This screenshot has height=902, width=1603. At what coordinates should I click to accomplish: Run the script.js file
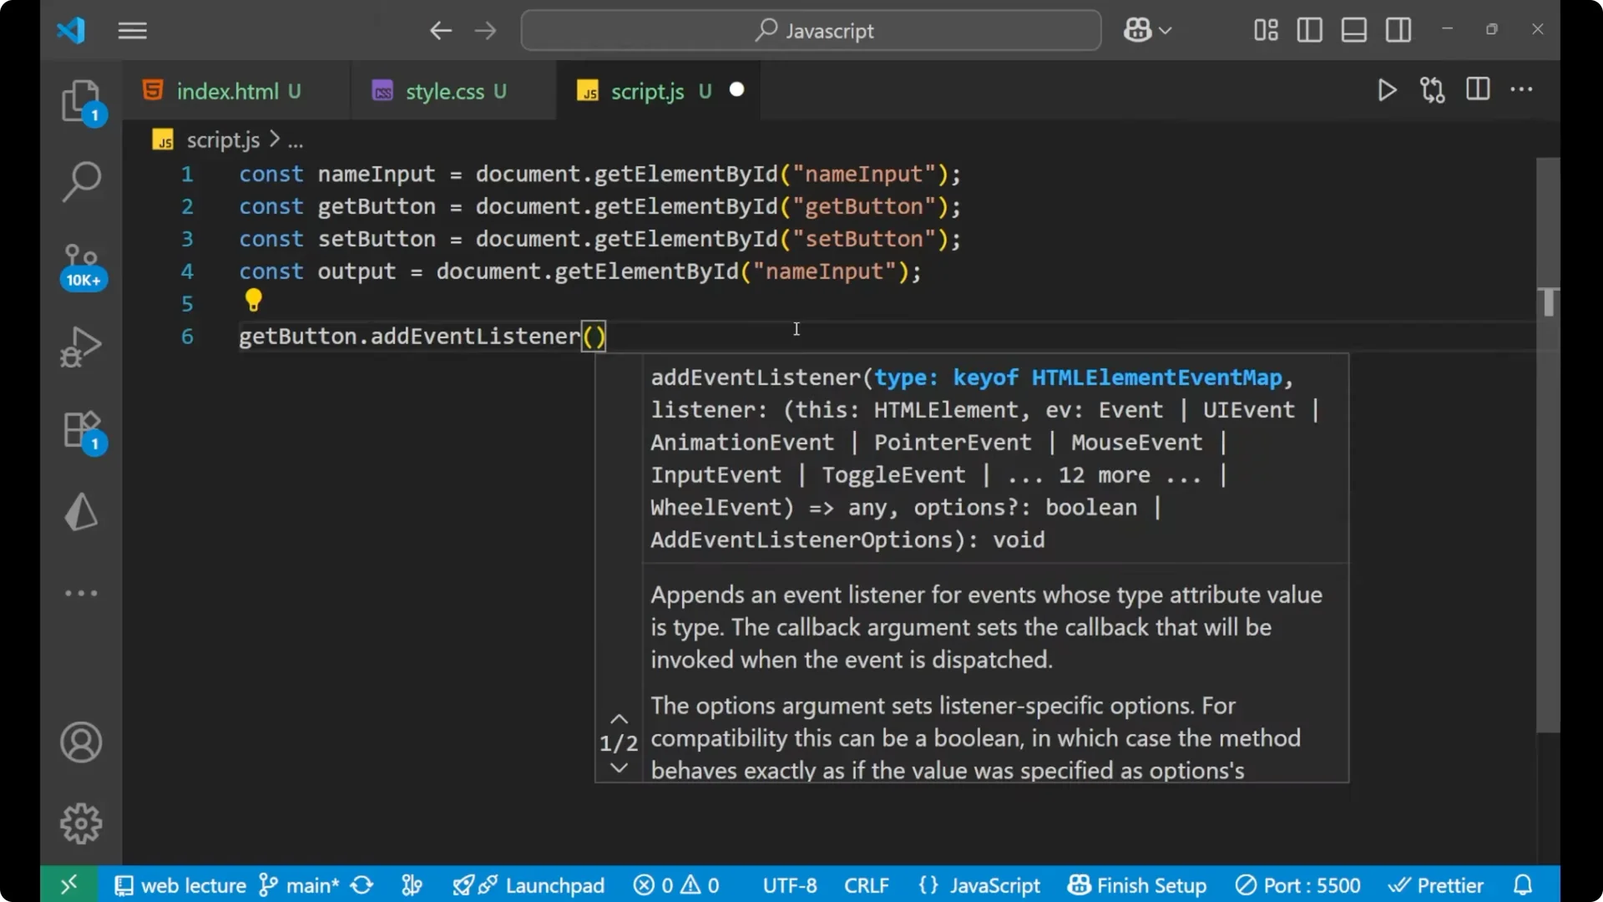(1387, 90)
